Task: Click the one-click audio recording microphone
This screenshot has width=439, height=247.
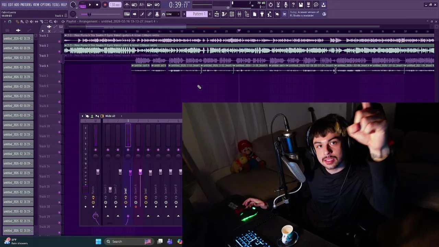Action: (x=286, y=5)
